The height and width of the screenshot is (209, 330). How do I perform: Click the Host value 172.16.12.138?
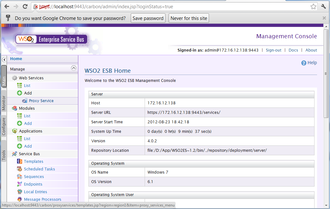point(161,103)
